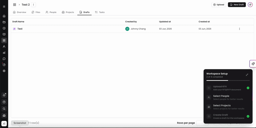Image resolution: width=256 pixels, height=128 pixels.
Task: Select the Drafts tab
Action: coord(84,12)
